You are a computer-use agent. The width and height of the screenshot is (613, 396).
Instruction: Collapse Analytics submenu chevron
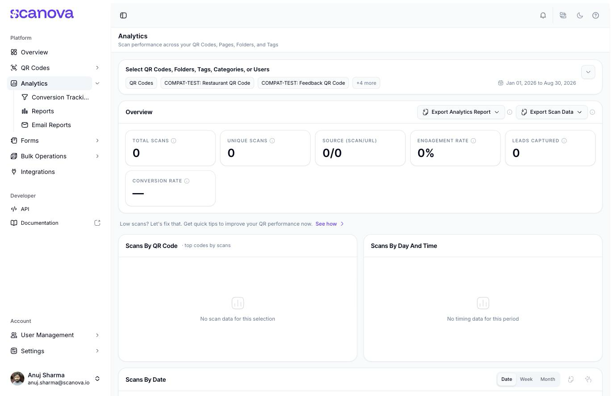pos(97,83)
